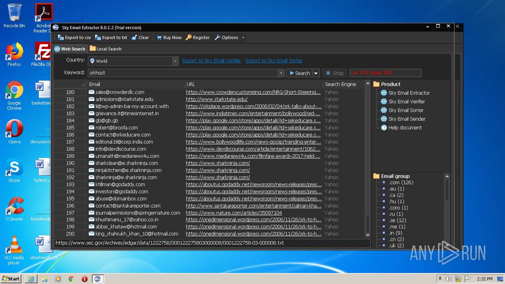Select the .in (9) email group
Viewport: 505px width, 284px height.
[395, 233]
